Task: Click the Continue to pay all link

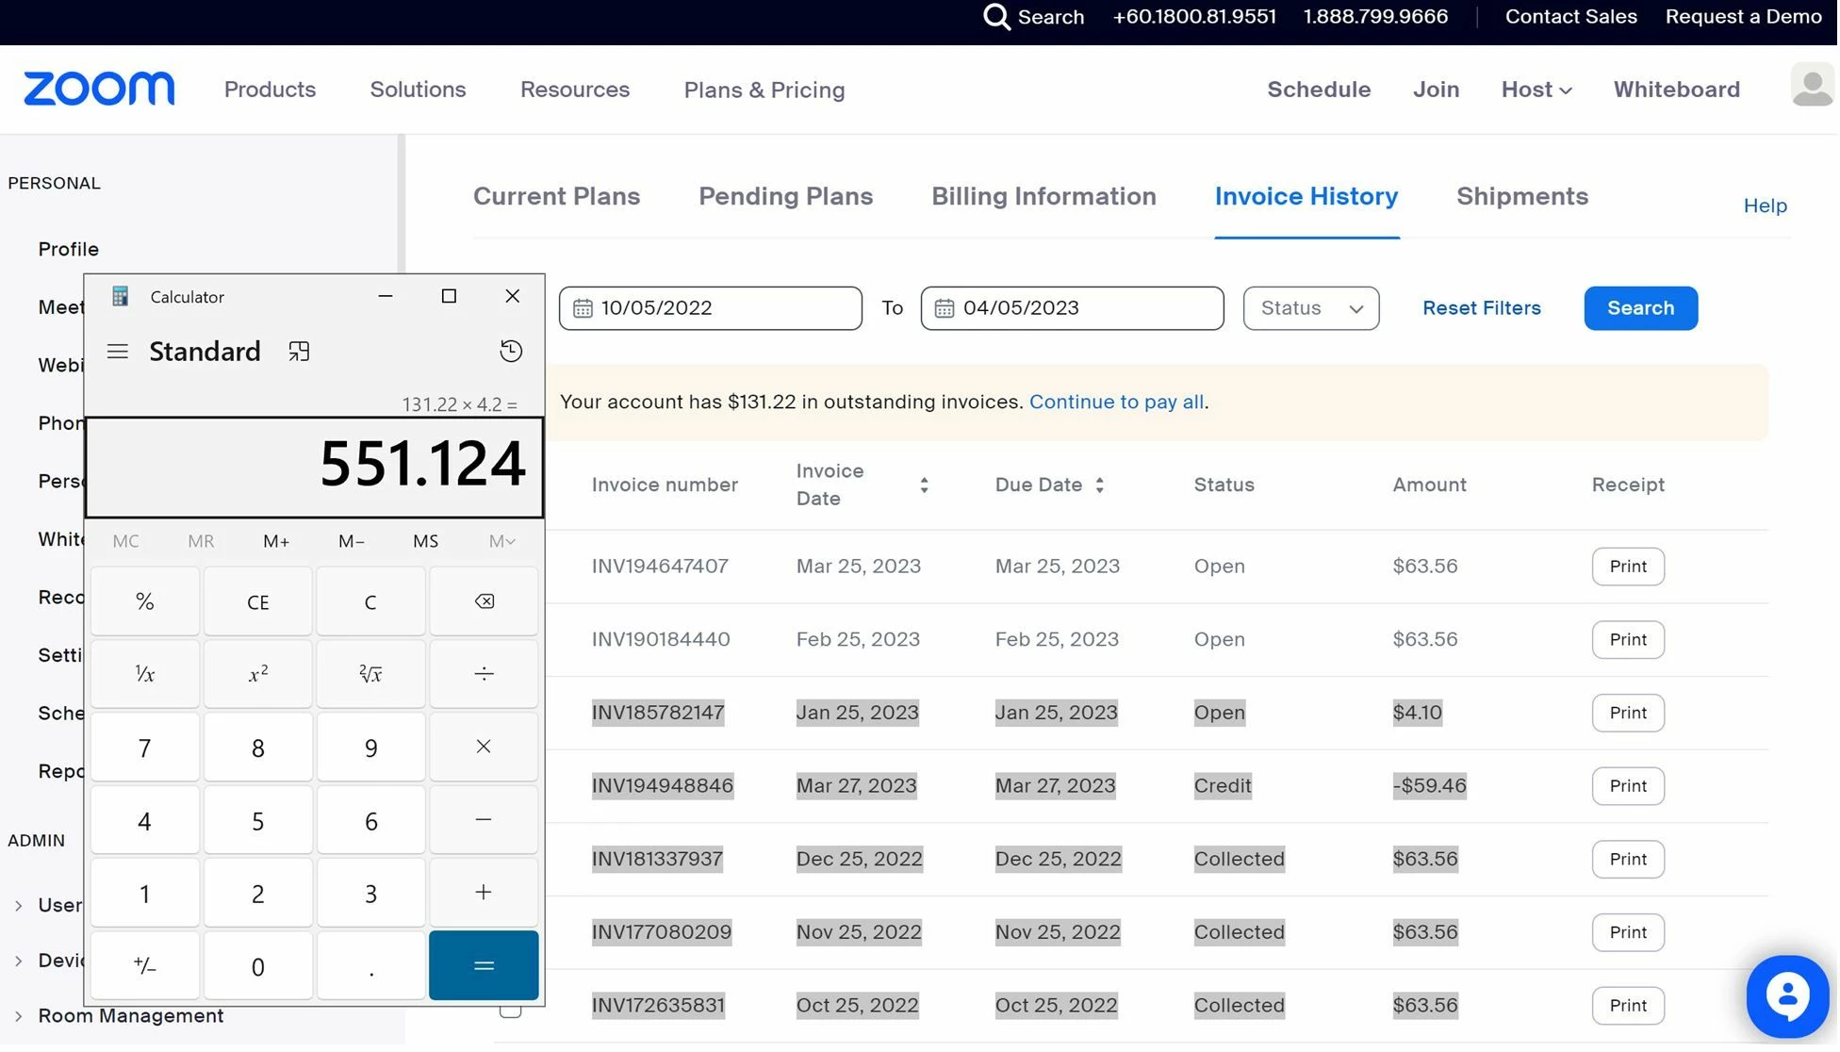Action: tap(1116, 402)
